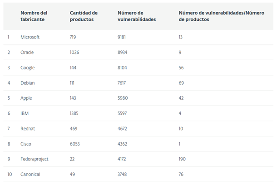Select the Canonical manufacturer name cell
Image resolution: width=277 pixels, height=185 pixels.
click(x=30, y=174)
